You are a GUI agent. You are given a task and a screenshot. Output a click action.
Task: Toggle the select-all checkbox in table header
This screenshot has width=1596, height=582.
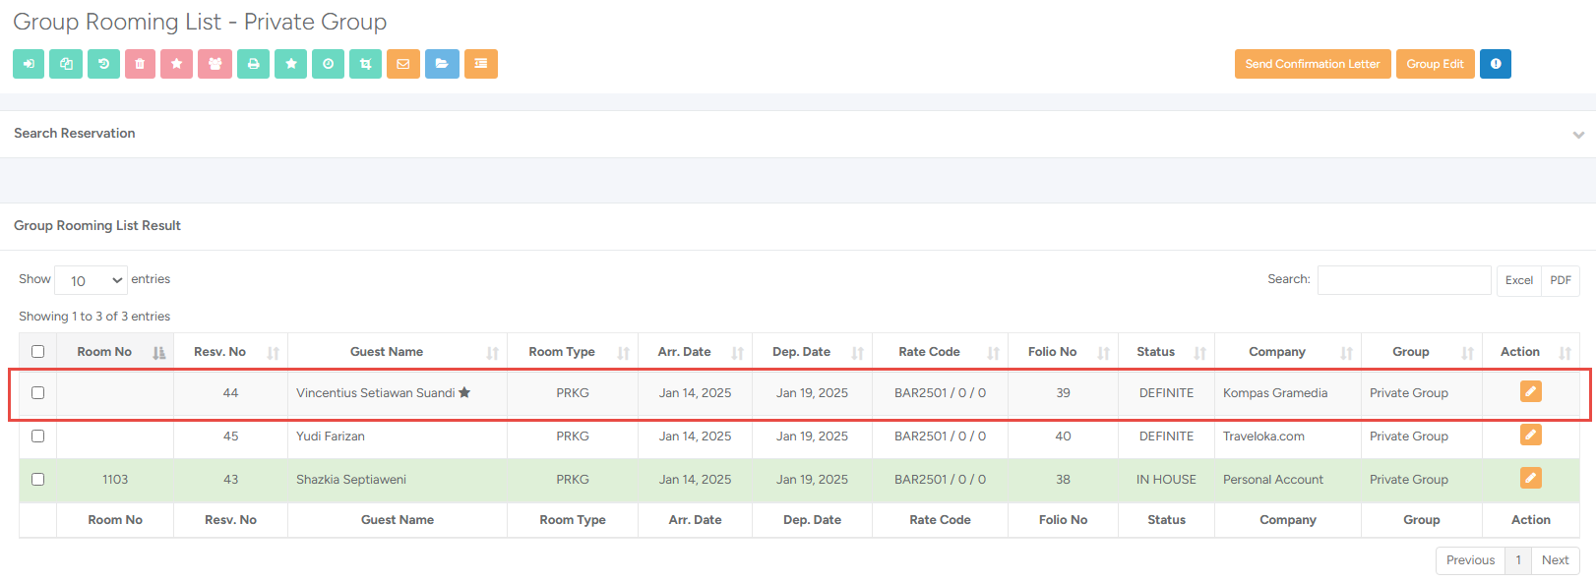38,352
